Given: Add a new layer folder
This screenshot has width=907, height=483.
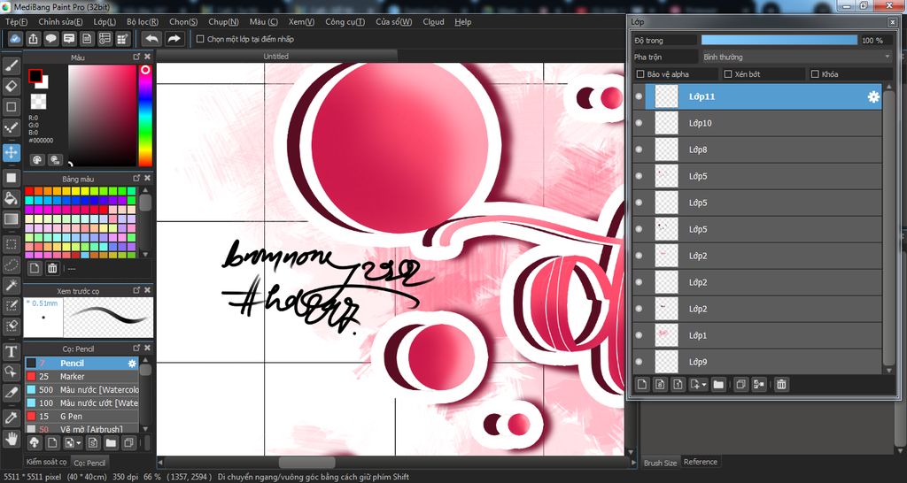Looking at the screenshot, I should (x=718, y=384).
